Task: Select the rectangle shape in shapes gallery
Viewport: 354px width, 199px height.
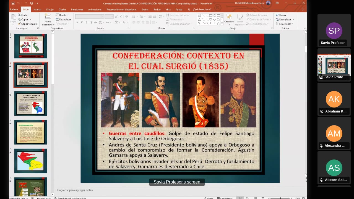Action: pos(211,15)
